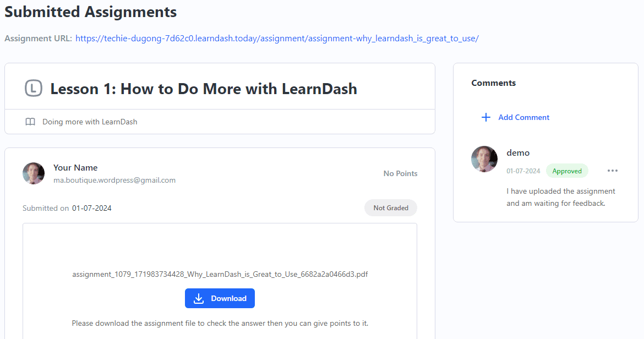Click the submission date 01-07-2024
Image resolution: width=644 pixels, height=339 pixels.
tap(92, 209)
